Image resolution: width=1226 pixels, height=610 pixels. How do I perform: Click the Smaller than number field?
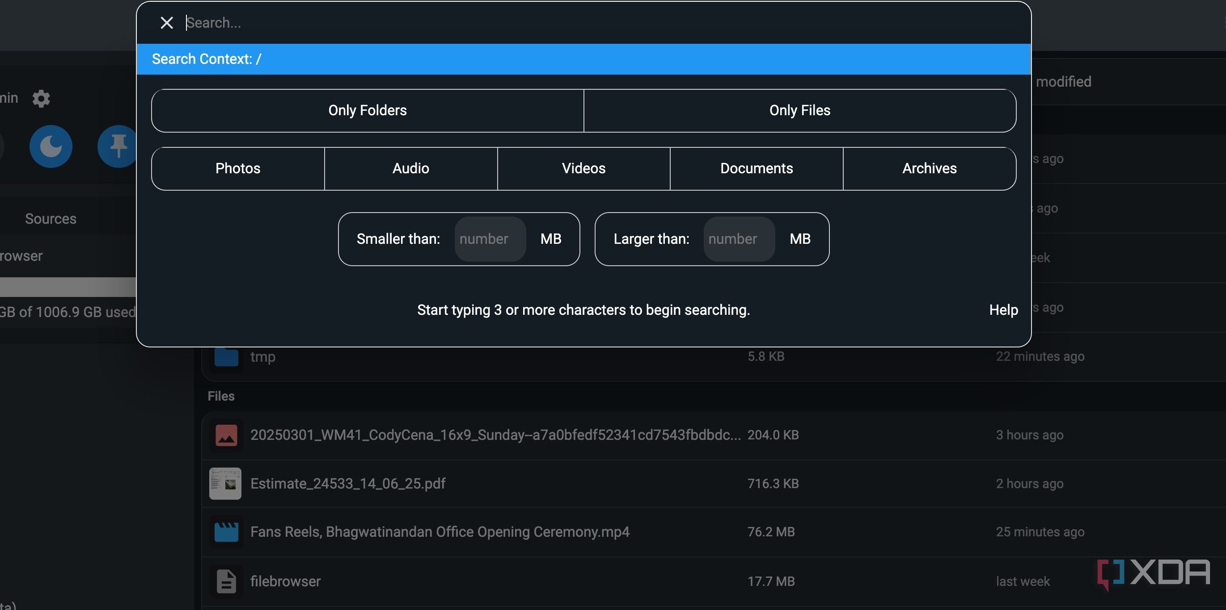pyautogui.click(x=490, y=238)
